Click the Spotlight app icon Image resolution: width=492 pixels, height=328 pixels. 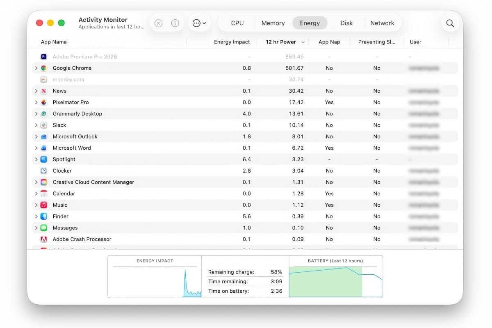click(x=44, y=159)
